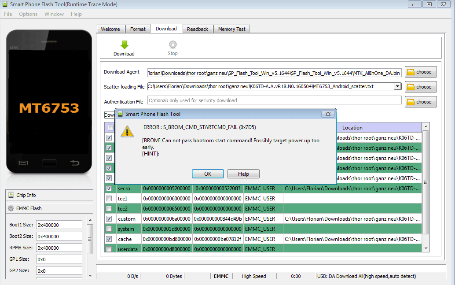This screenshot has height=285, width=455.
Task: Click Help in the error dialog
Action: click(243, 174)
